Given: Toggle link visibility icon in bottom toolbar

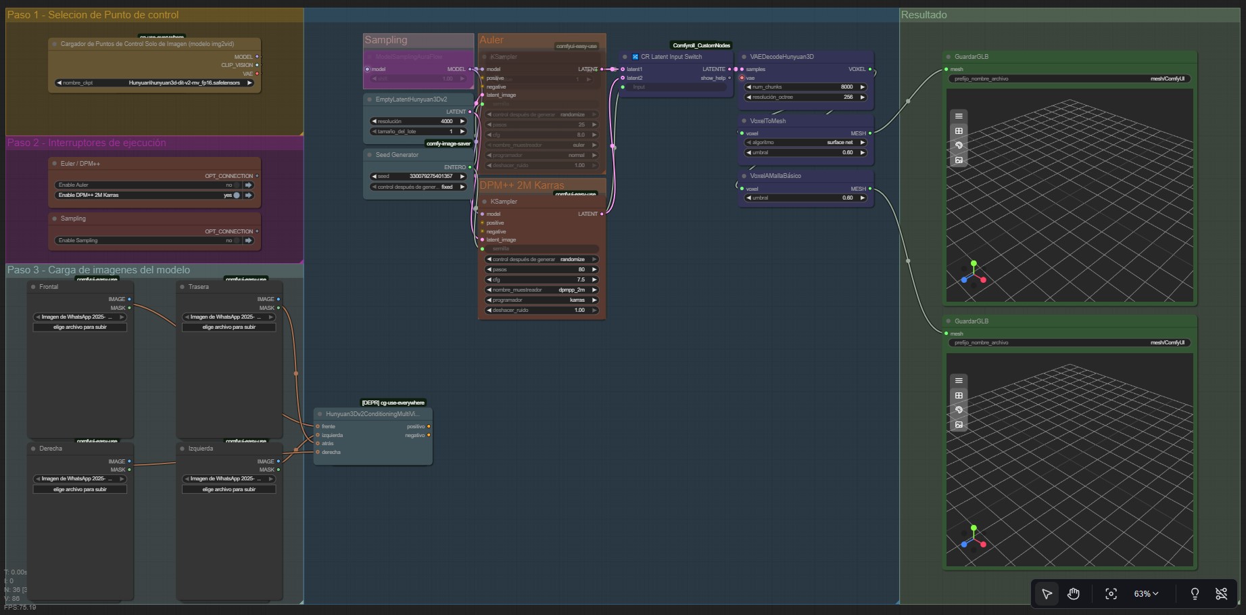Looking at the screenshot, I should click(x=1221, y=594).
